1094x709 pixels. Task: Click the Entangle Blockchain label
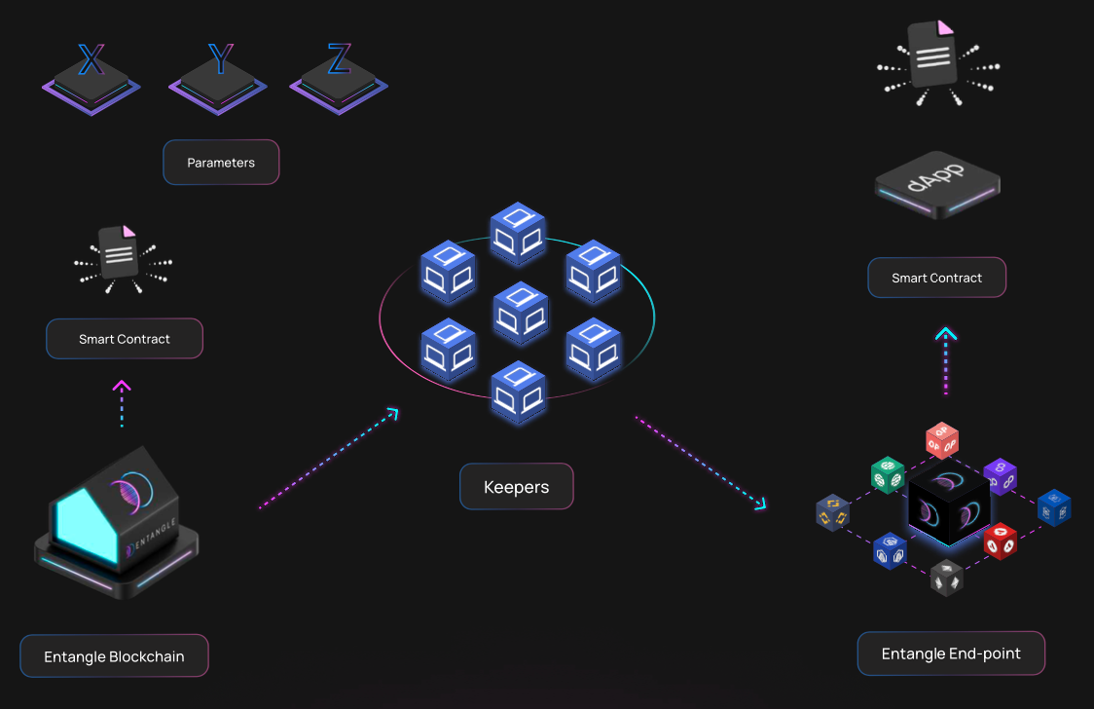point(115,656)
